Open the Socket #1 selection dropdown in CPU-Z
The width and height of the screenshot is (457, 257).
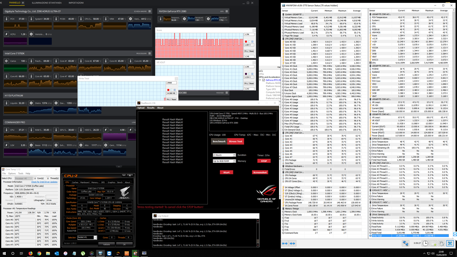pos(87,237)
